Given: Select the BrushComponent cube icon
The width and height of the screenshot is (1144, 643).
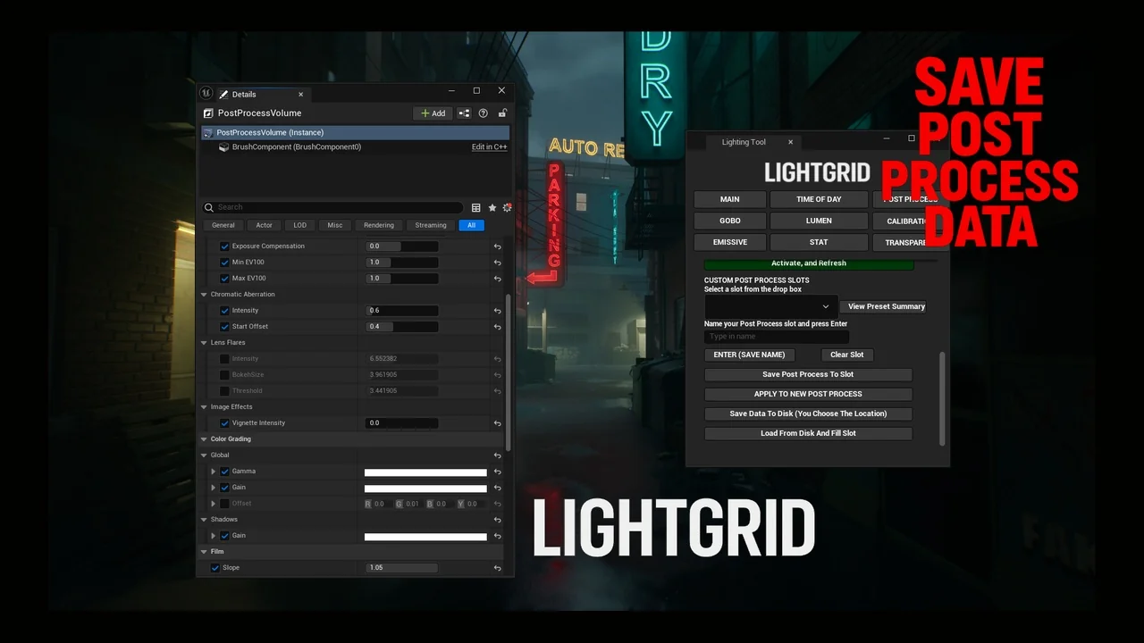Looking at the screenshot, I should [x=223, y=147].
